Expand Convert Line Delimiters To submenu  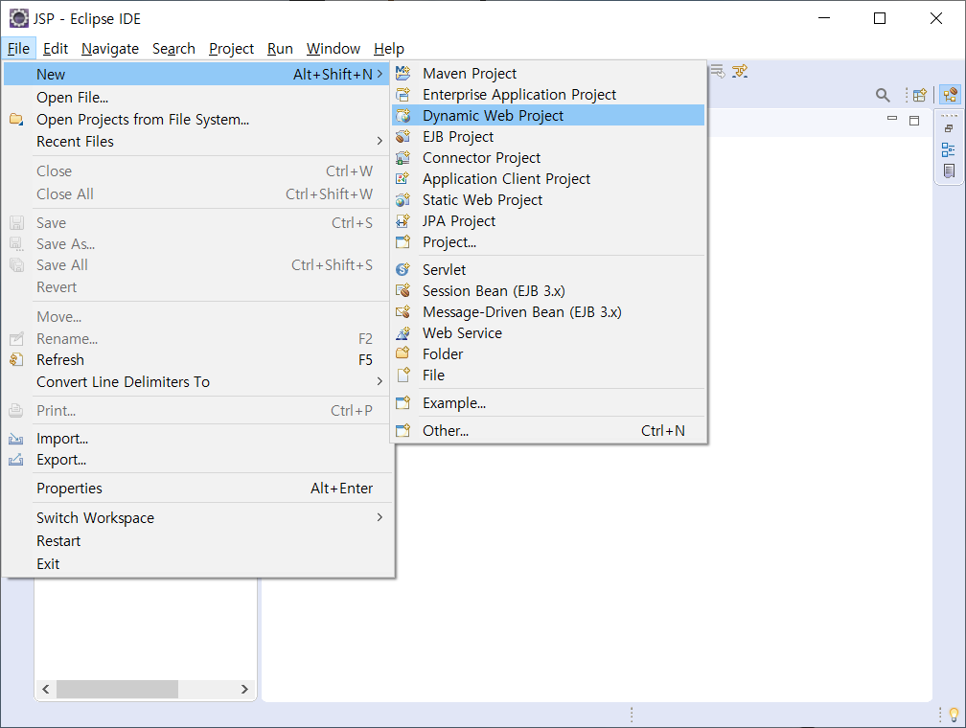click(x=379, y=382)
